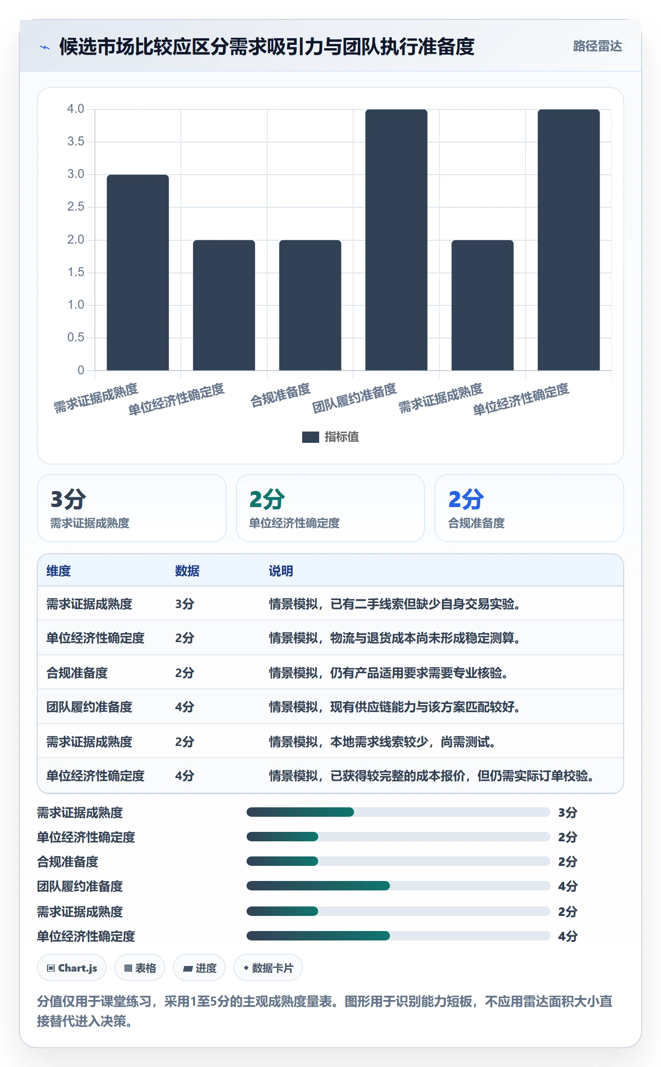This screenshot has height=1067, width=661.
Task: Open the 3分 需求证据成熟度 data card
Action: (132, 508)
